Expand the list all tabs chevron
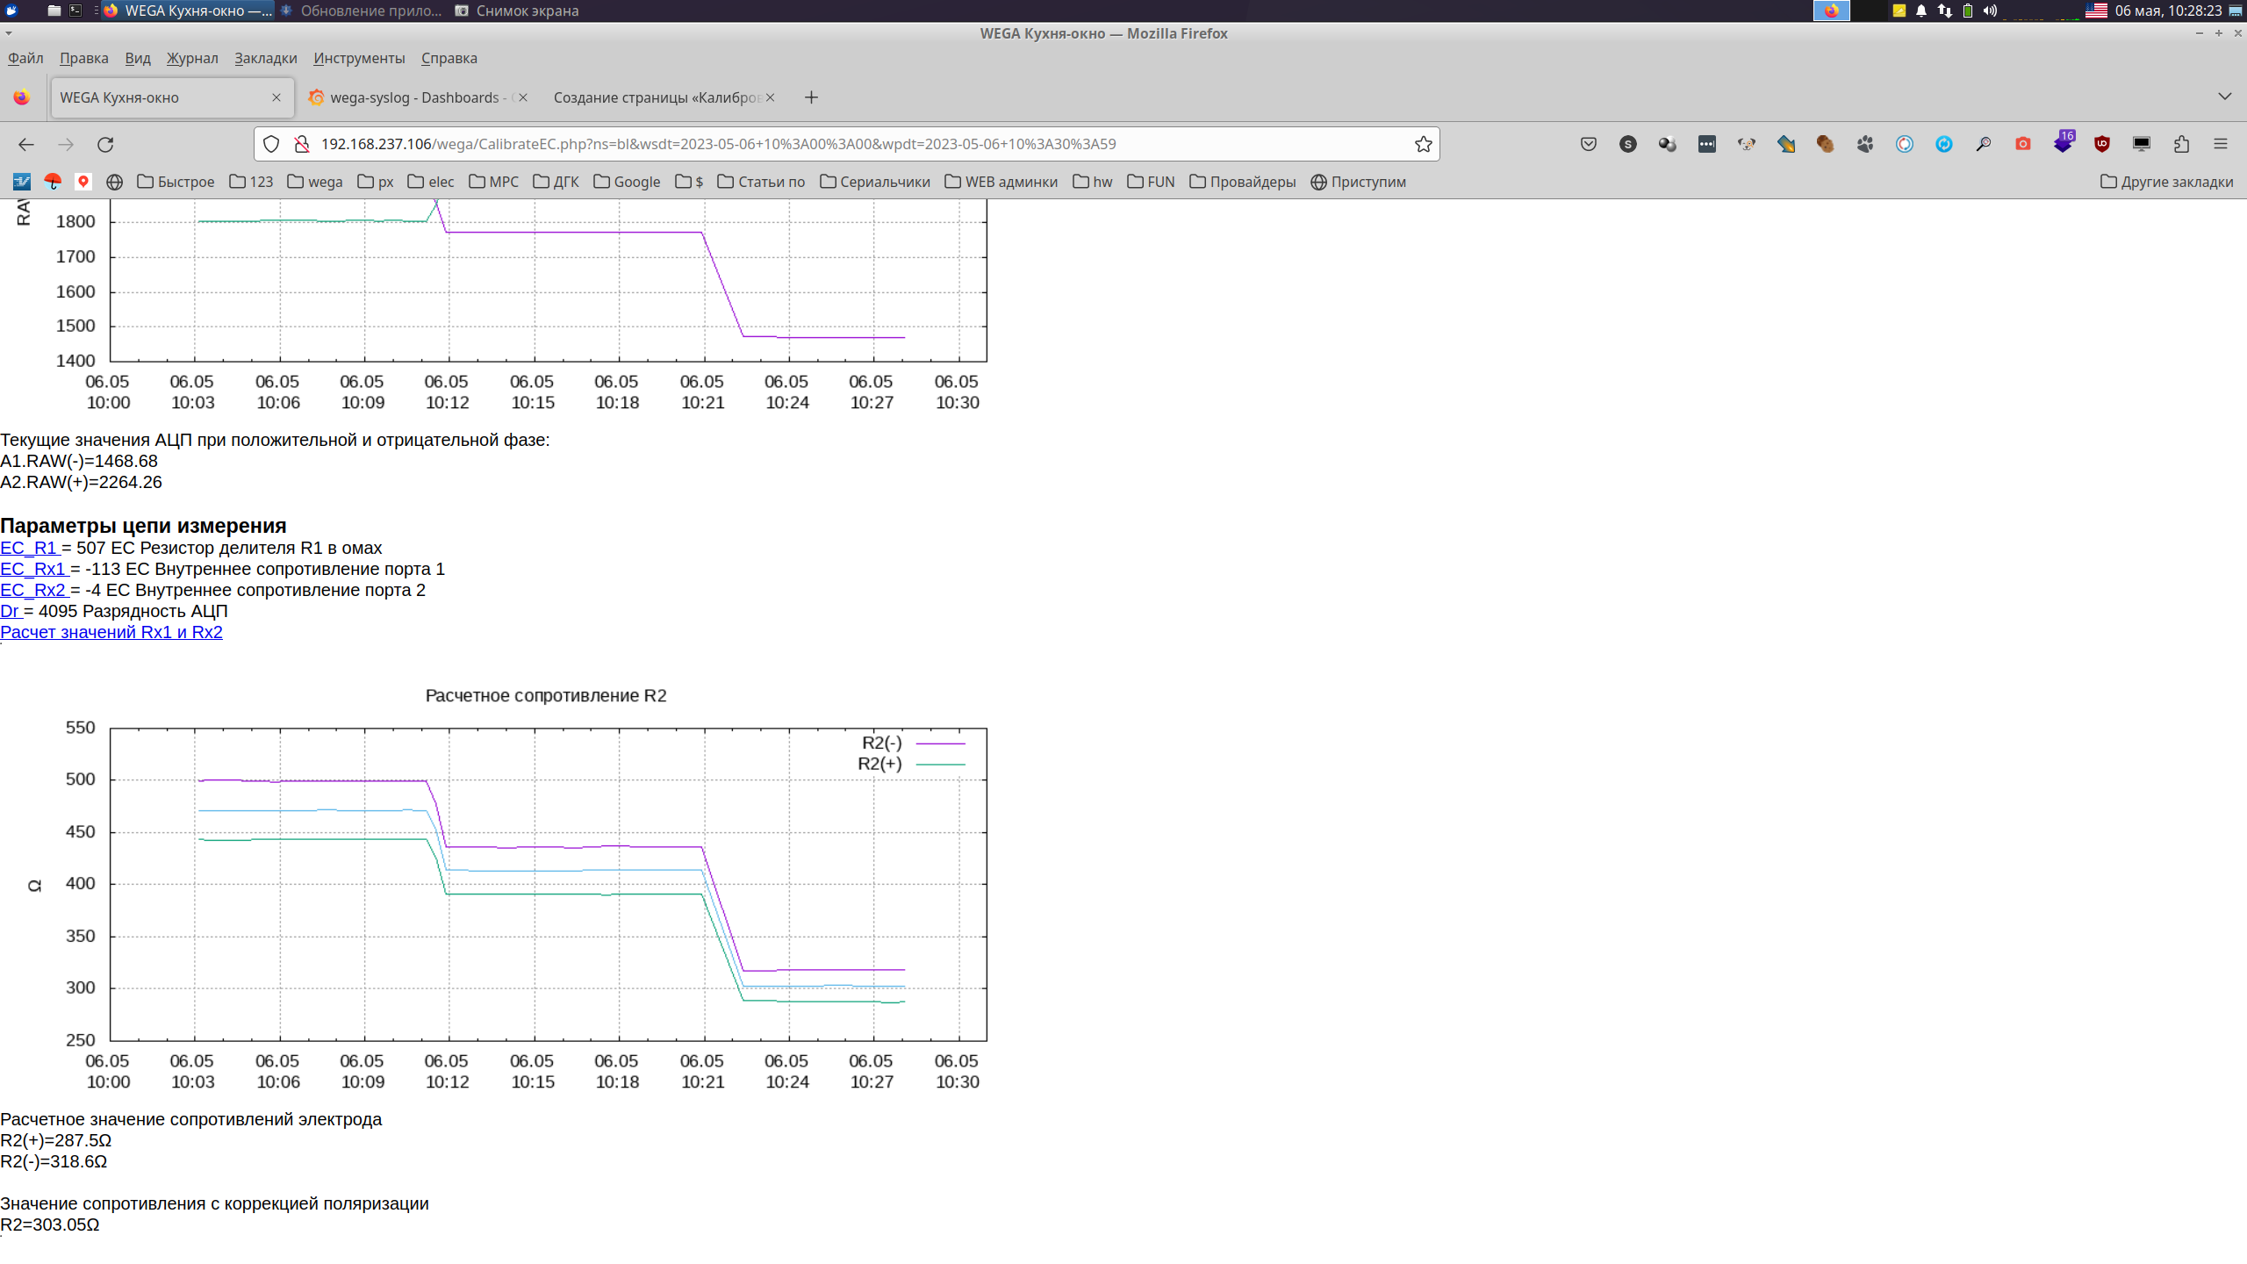 (2224, 97)
